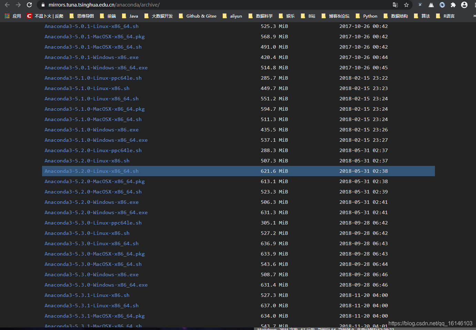Download Anaconda3-5.3.1-MacOSX-x86_64.pkg

tap(95, 316)
